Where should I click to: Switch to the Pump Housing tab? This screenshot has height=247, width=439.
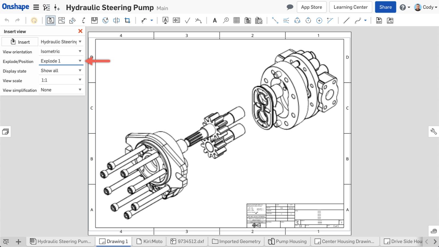click(x=287, y=241)
